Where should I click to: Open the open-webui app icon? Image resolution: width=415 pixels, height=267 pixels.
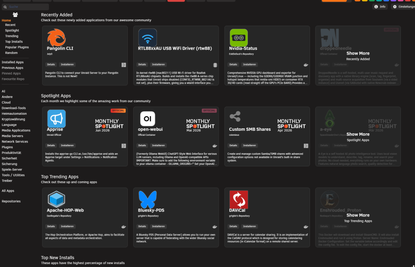(x=147, y=118)
